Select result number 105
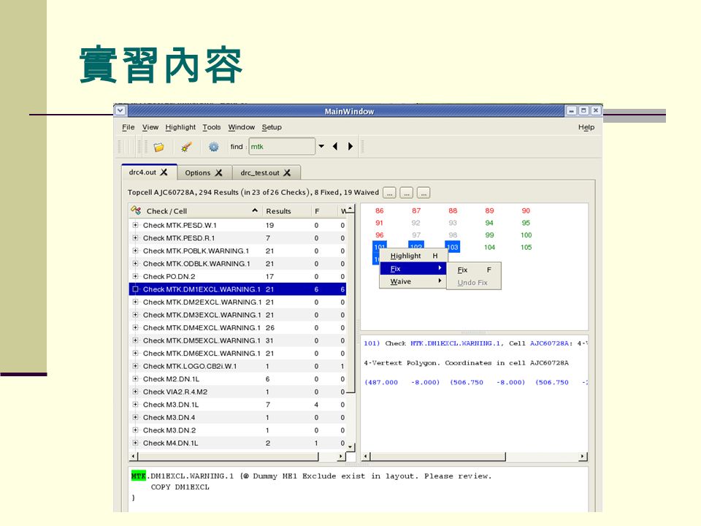 (x=526, y=247)
